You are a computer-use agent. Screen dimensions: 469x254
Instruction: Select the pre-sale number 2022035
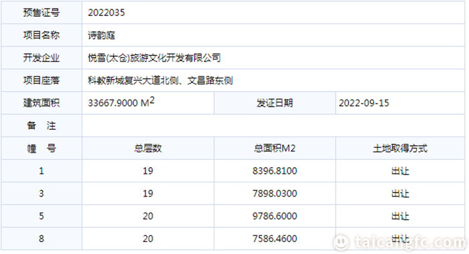click(x=106, y=13)
